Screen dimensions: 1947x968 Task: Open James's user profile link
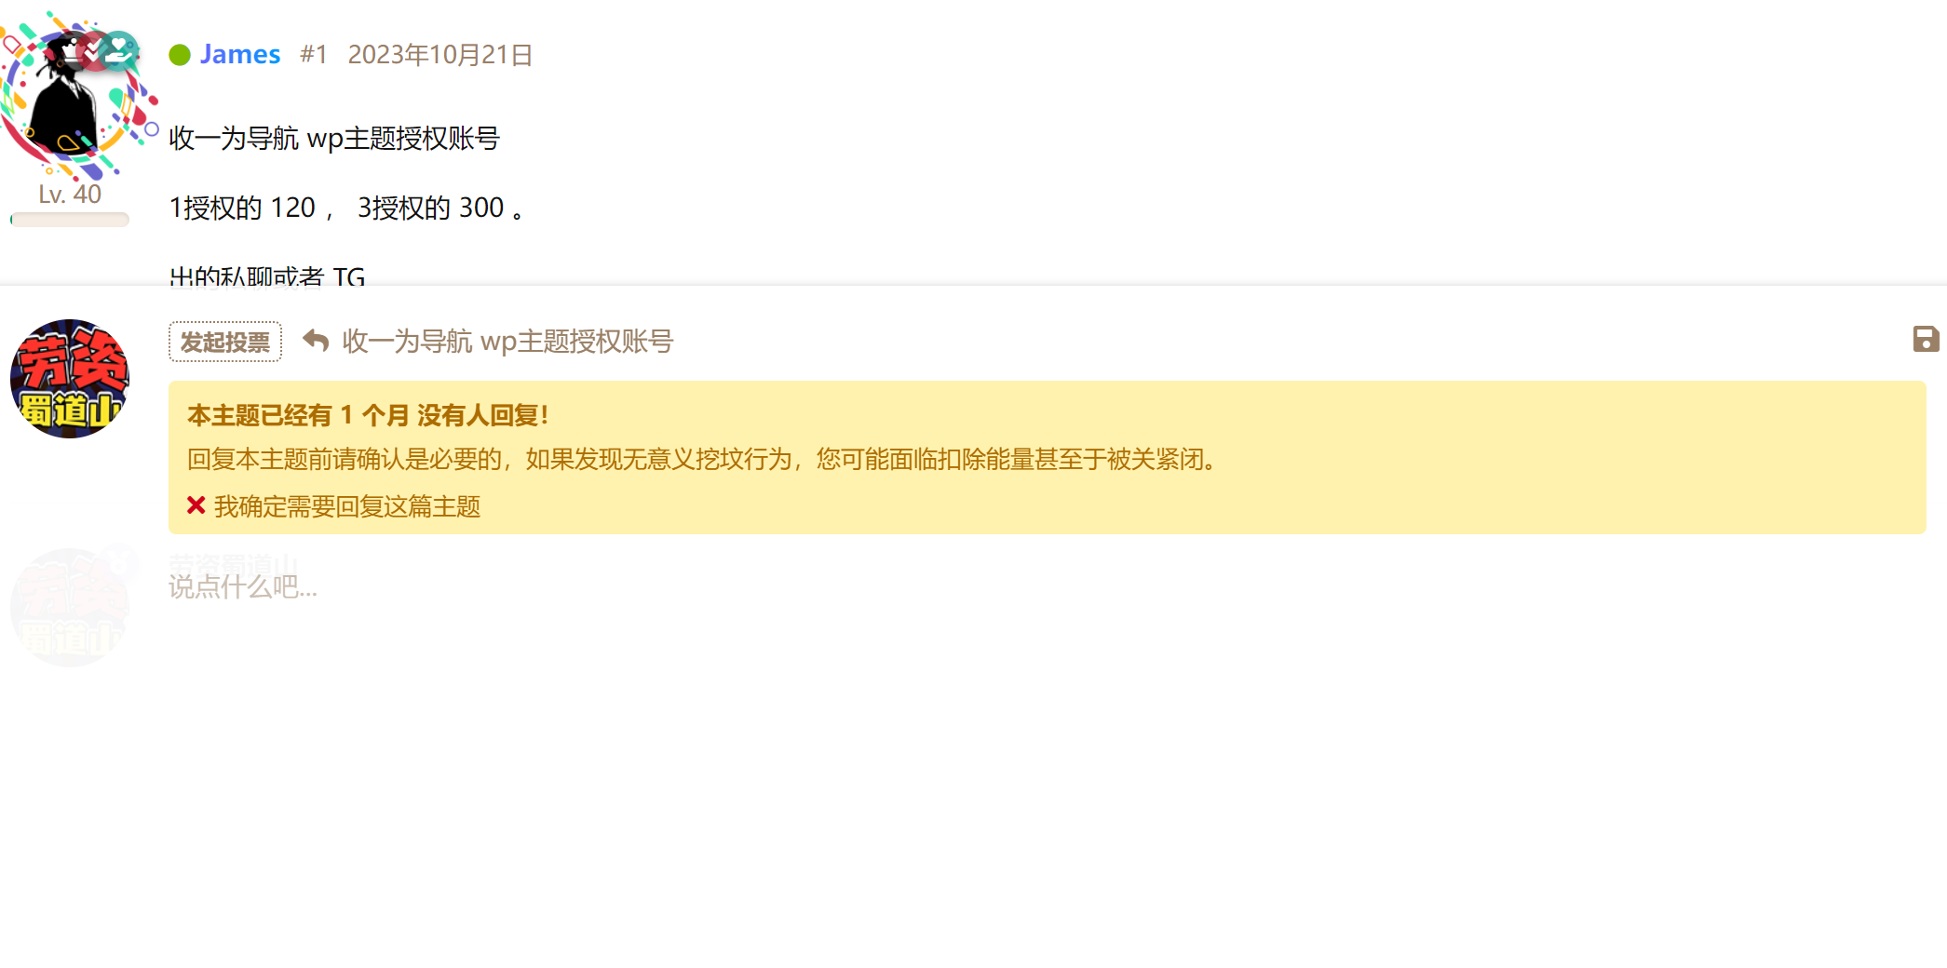tap(240, 54)
